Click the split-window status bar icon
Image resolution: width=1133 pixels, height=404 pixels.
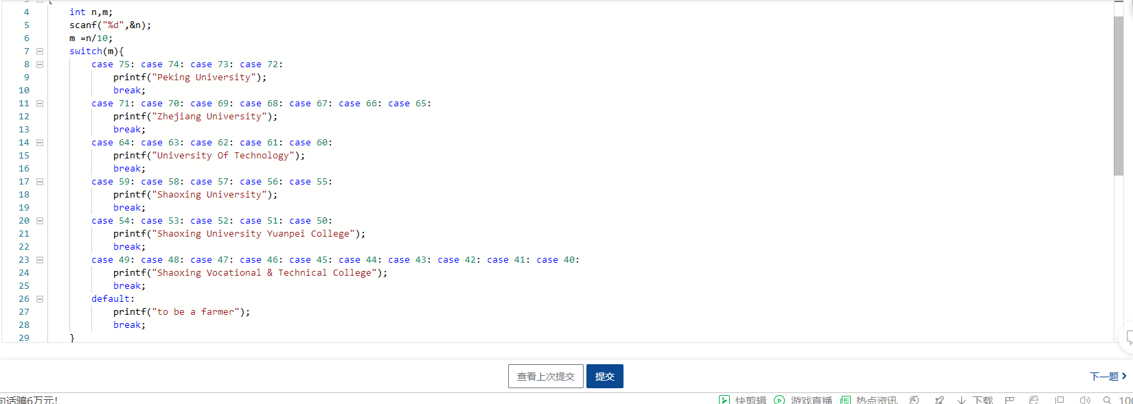1060,400
